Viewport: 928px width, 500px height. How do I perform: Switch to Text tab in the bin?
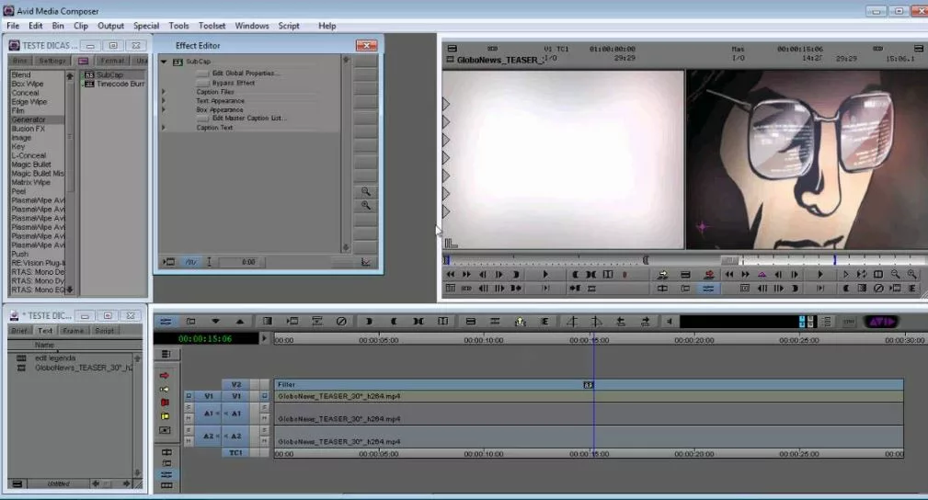(x=45, y=331)
